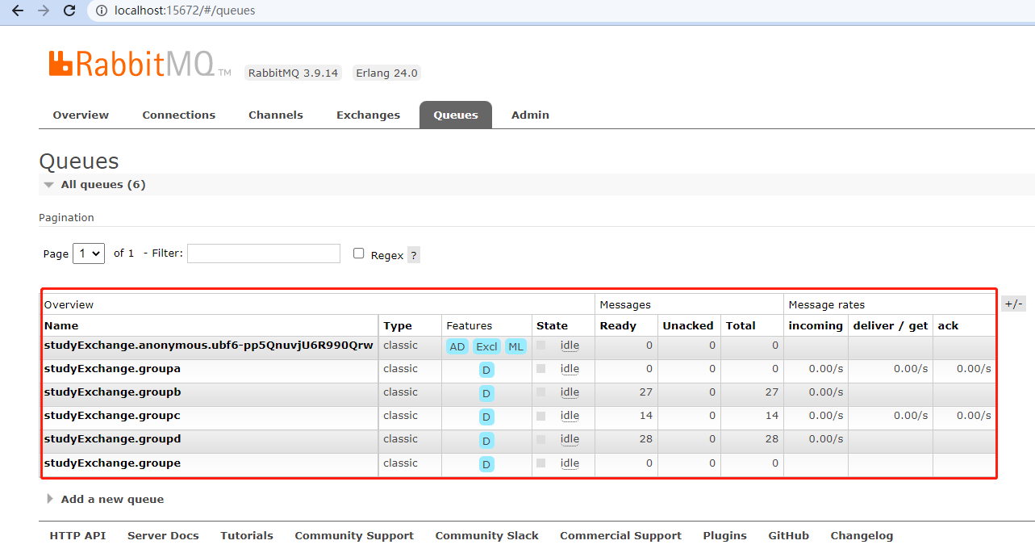
Task: Open the Tutorials footer link
Action: pos(247,536)
